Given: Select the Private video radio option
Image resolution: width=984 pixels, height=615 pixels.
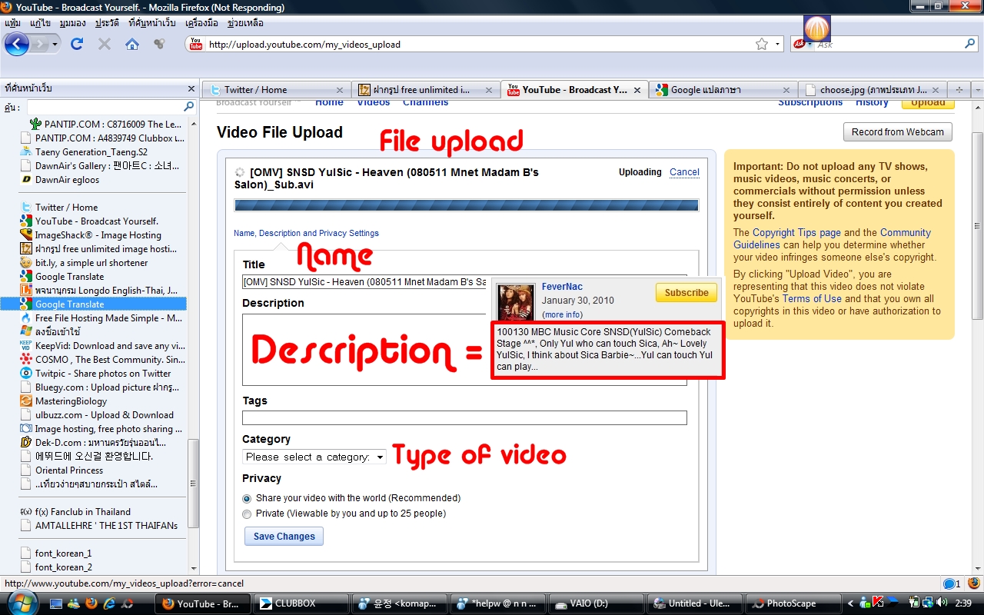Looking at the screenshot, I should coord(247,514).
